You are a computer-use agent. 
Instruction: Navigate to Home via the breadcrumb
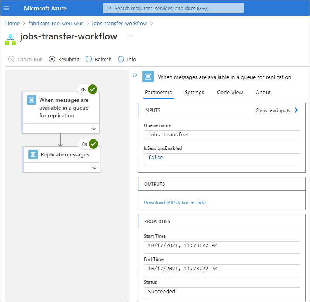[12, 23]
